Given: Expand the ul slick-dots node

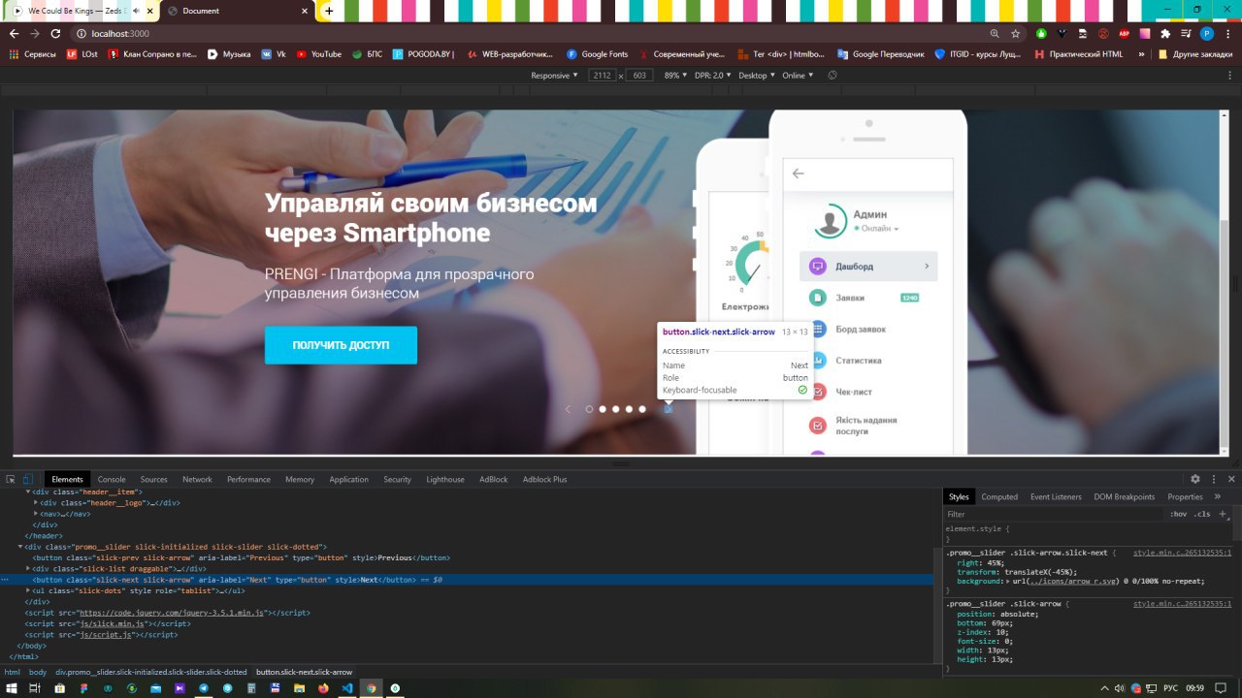Looking at the screenshot, I should pyautogui.click(x=28, y=590).
